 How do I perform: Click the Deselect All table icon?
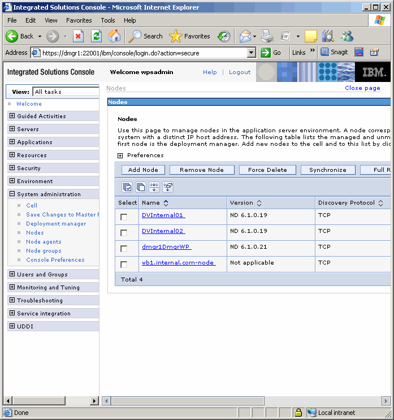coord(140,187)
